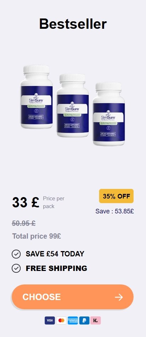Screen dimensions: 146x337
Task: Select the rightmost SlimSure bottle image
Action: (109, 114)
